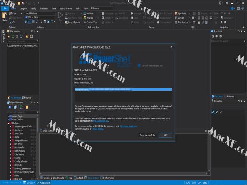The image size is (247, 185).
Task: Click the refresh icon in File Browser toolbar
Action: click(x=13, y=37)
